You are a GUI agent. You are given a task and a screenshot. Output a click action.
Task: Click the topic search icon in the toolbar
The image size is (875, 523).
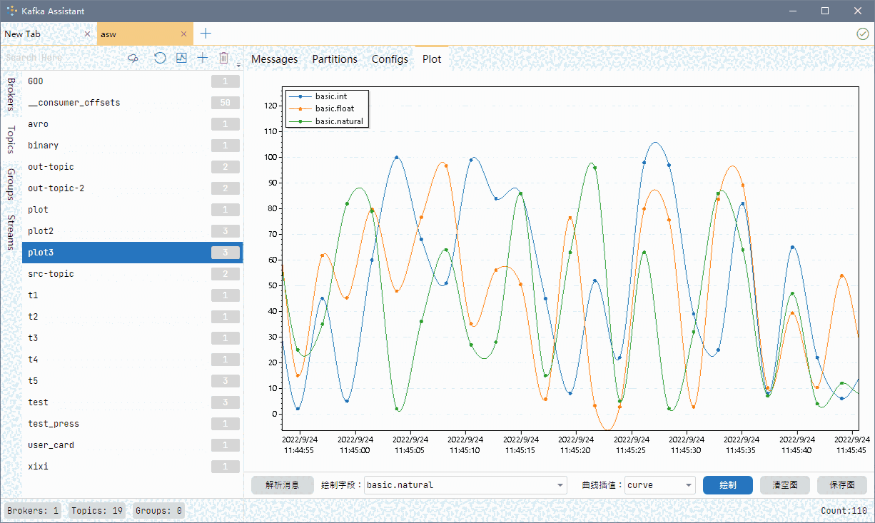click(133, 58)
